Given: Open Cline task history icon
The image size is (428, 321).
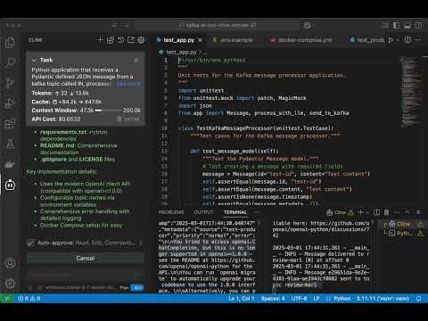Looking at the screenshot, I should [x=120, y=40].
